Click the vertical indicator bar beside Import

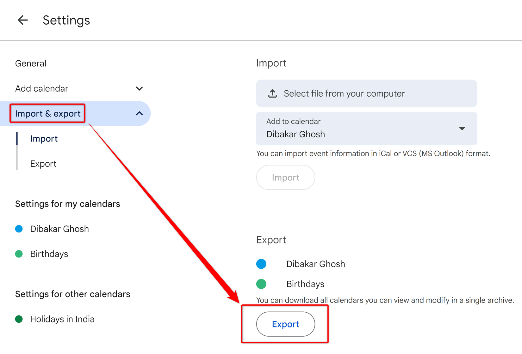(x=17, y=139)
